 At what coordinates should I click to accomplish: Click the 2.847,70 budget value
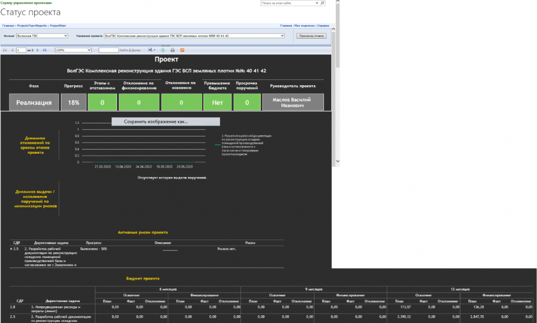coord(477,316)
